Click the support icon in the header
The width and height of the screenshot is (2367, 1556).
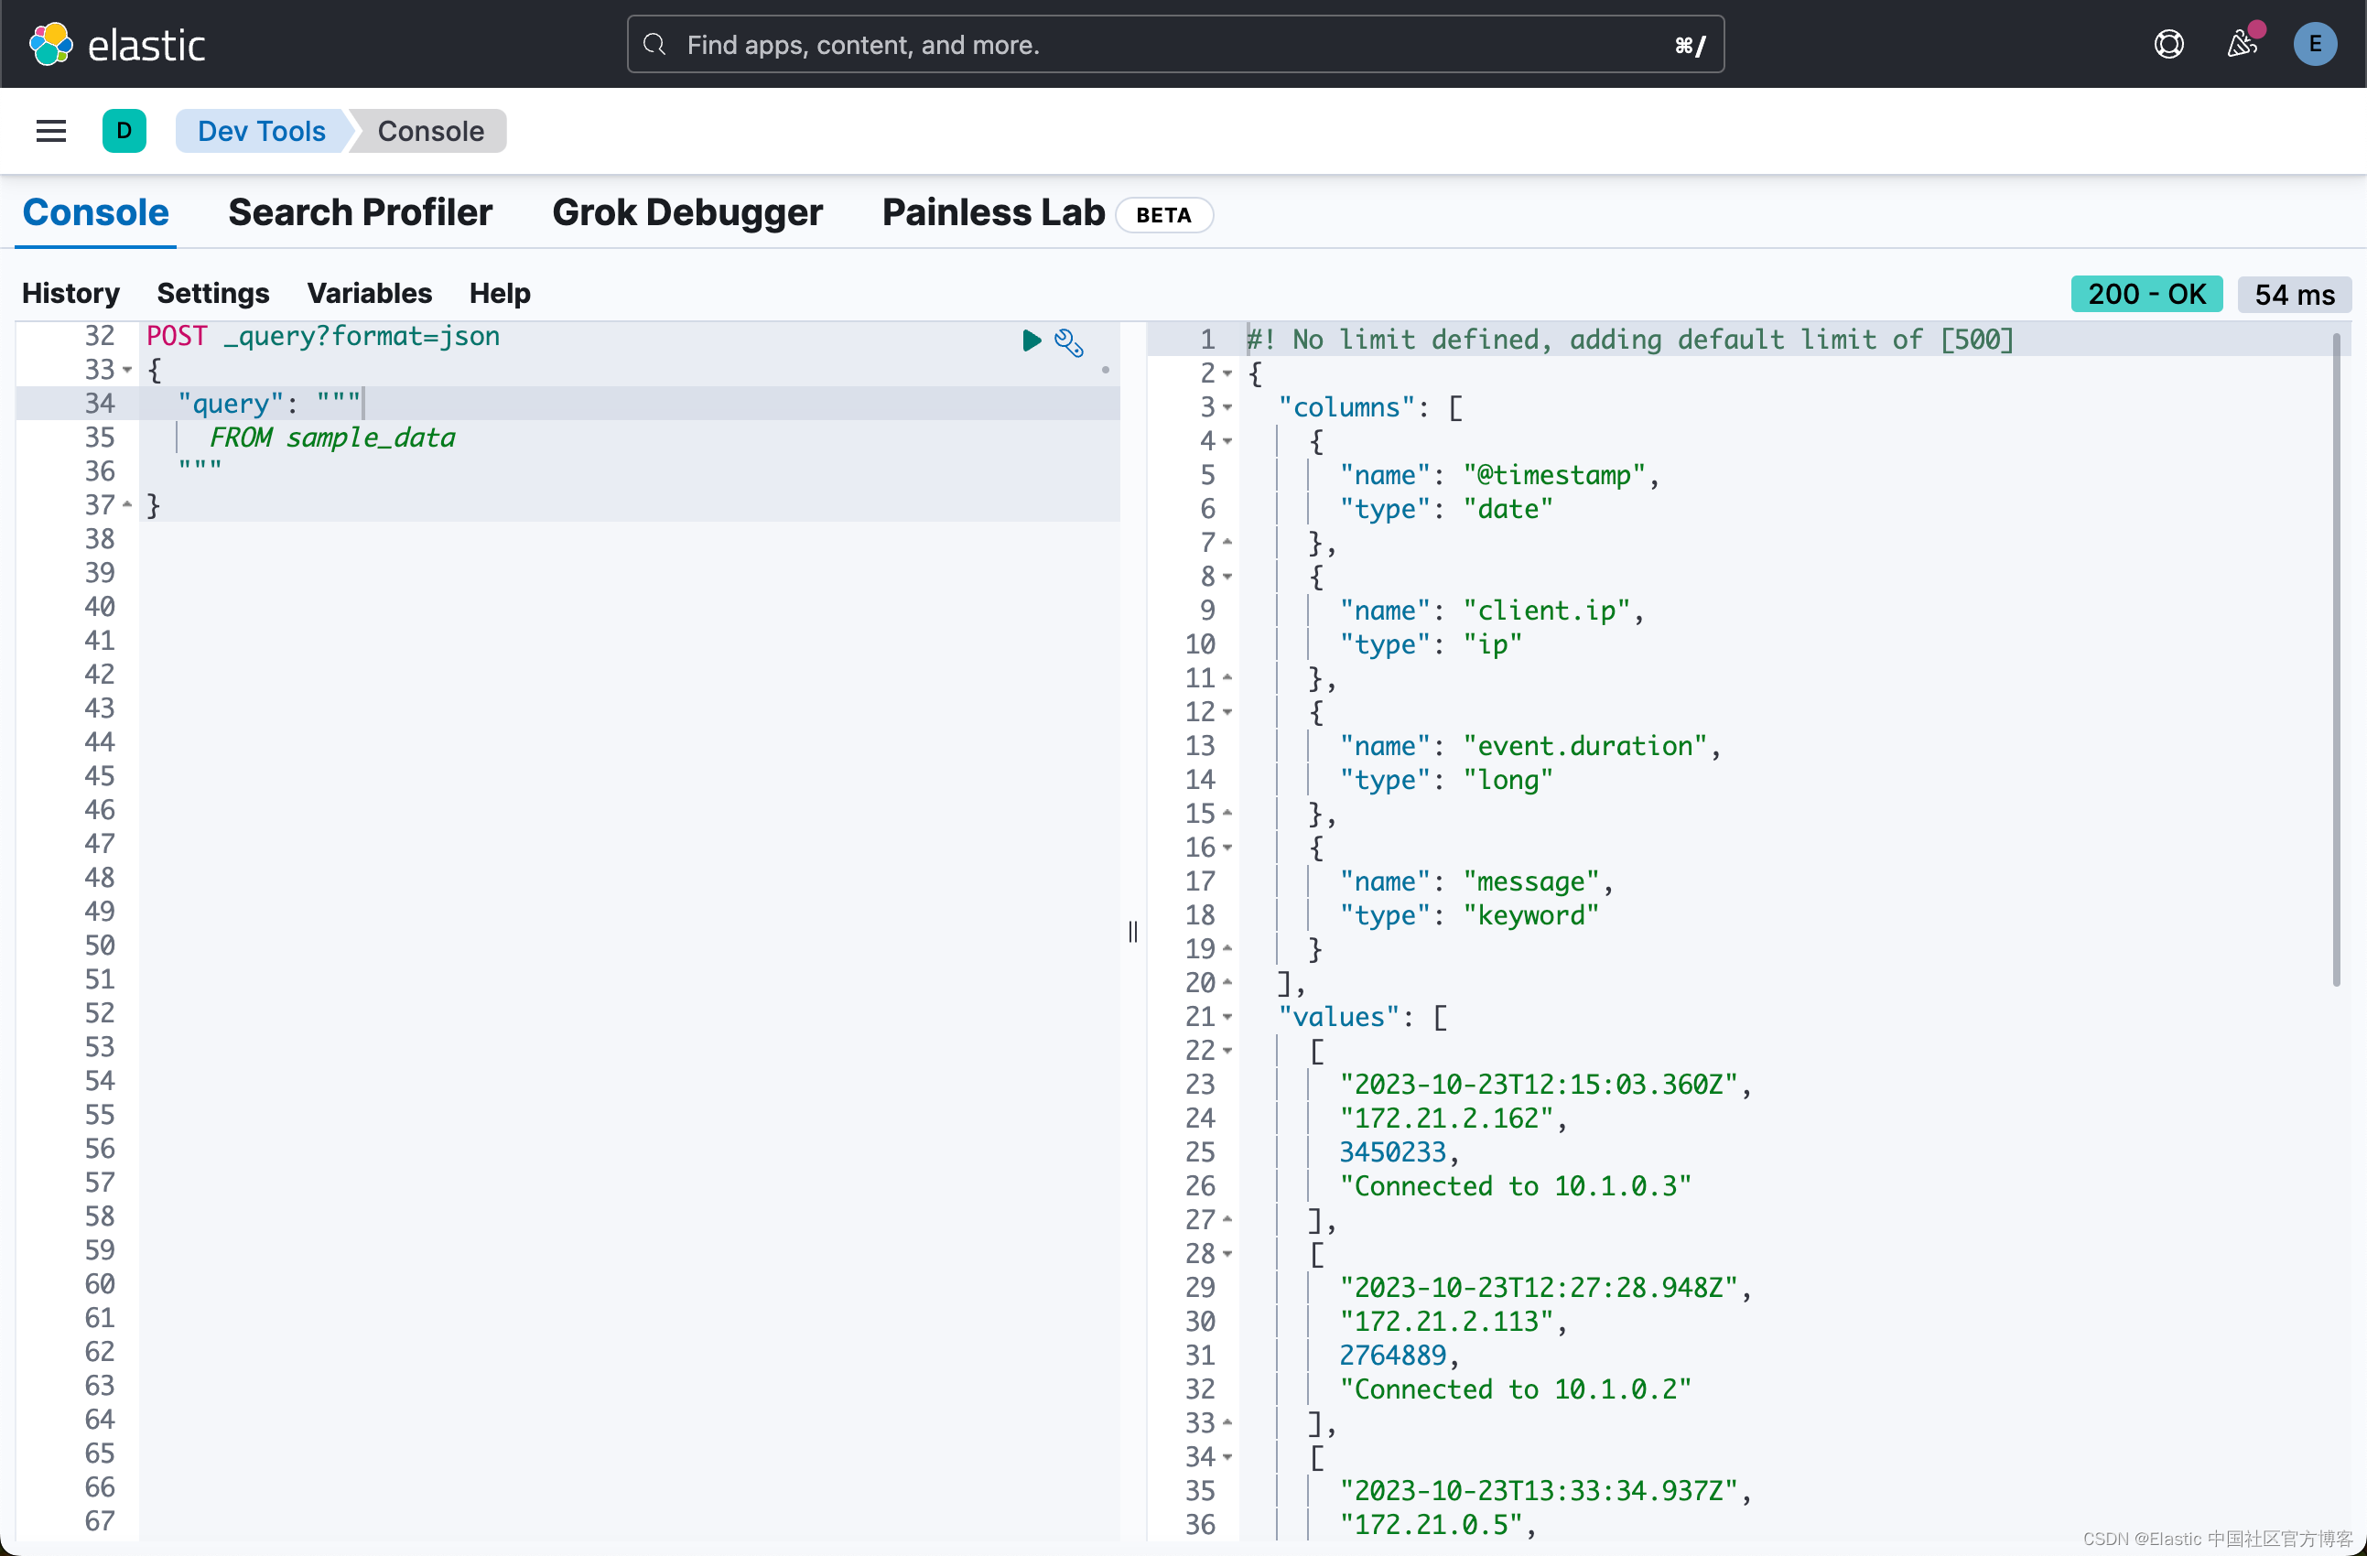pos(2169,44)
